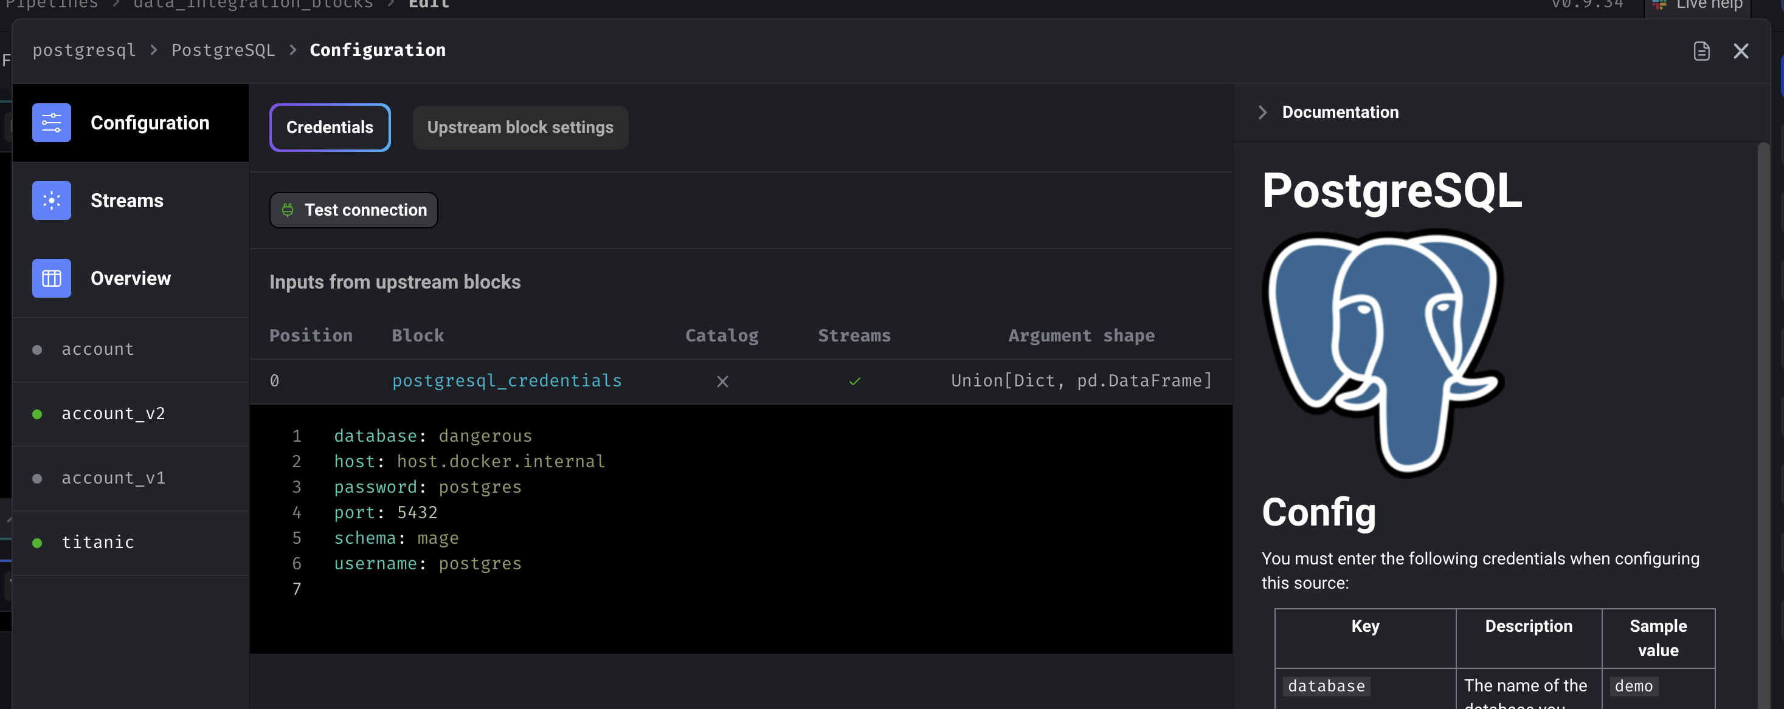Click the Streams column header
Screen dimensions: 1784x709
pos(854,335)
